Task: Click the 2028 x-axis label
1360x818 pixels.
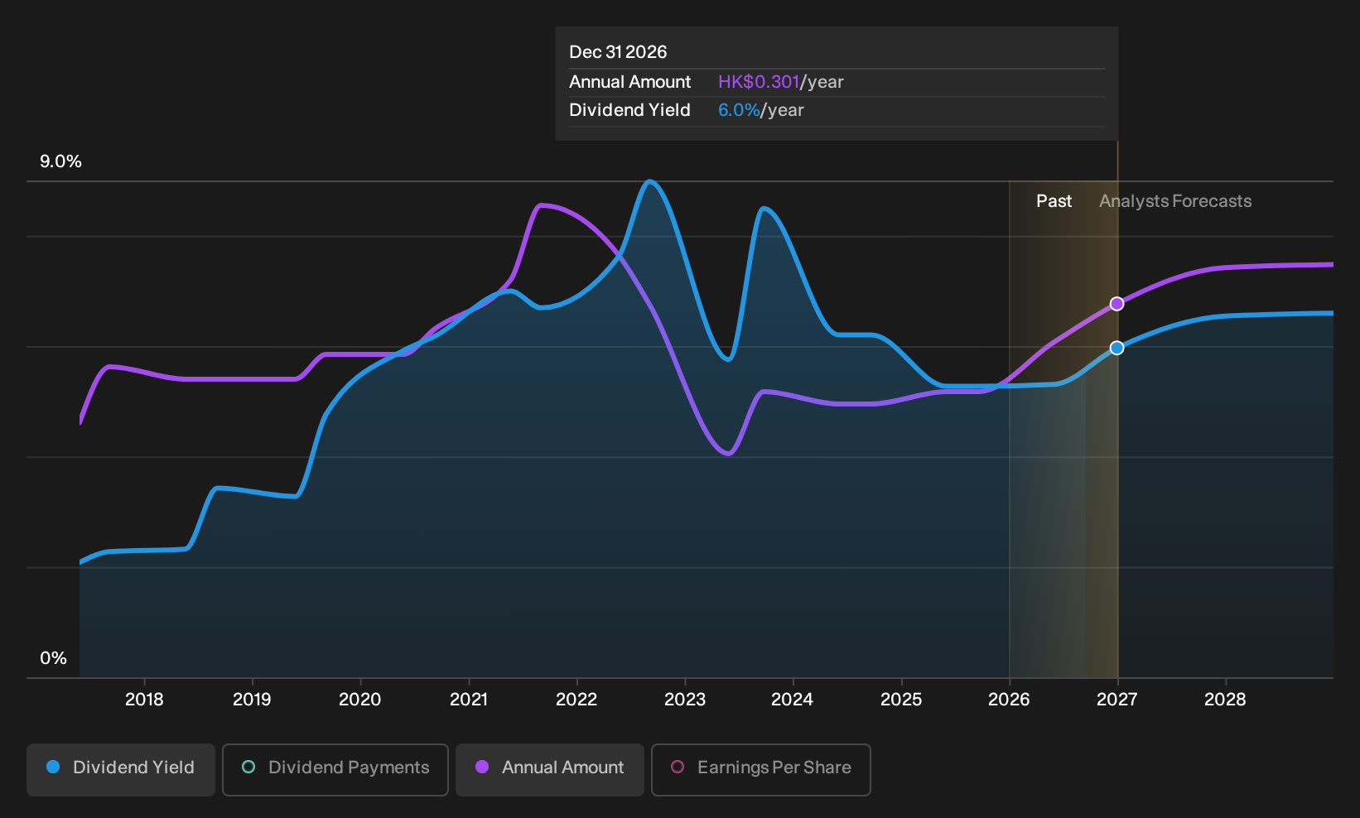Action: pyautogui.click(x=1225, y=700)
